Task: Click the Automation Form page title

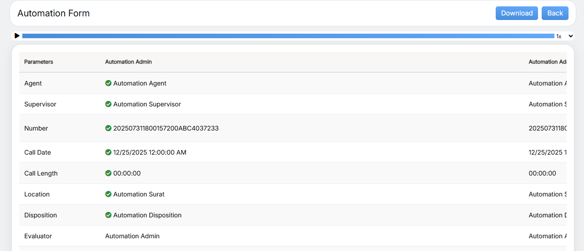Action: point(54,13)
